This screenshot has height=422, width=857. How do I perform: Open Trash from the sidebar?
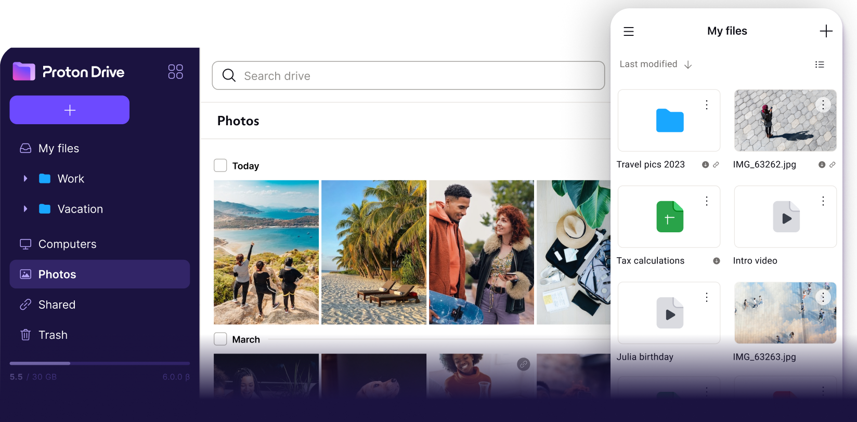point(52,335)
